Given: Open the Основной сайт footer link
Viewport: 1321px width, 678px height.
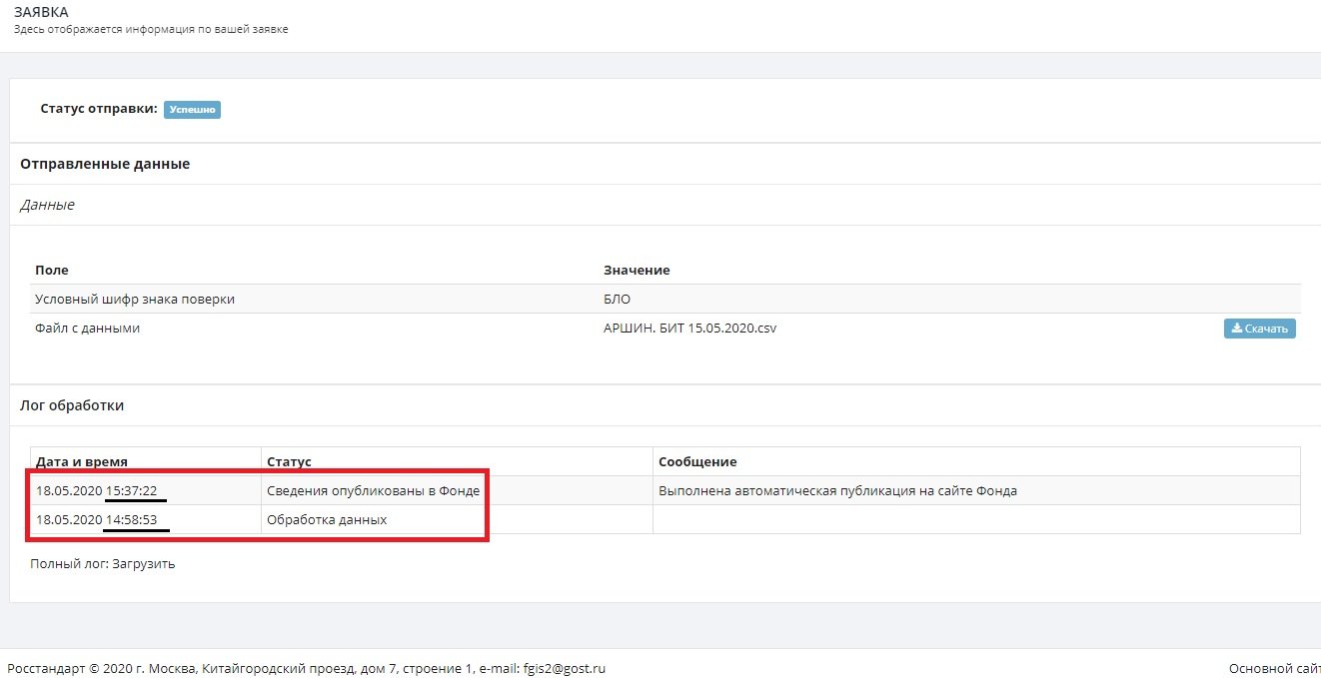Looking at the screenshot, I should [x=1274, y=669].
